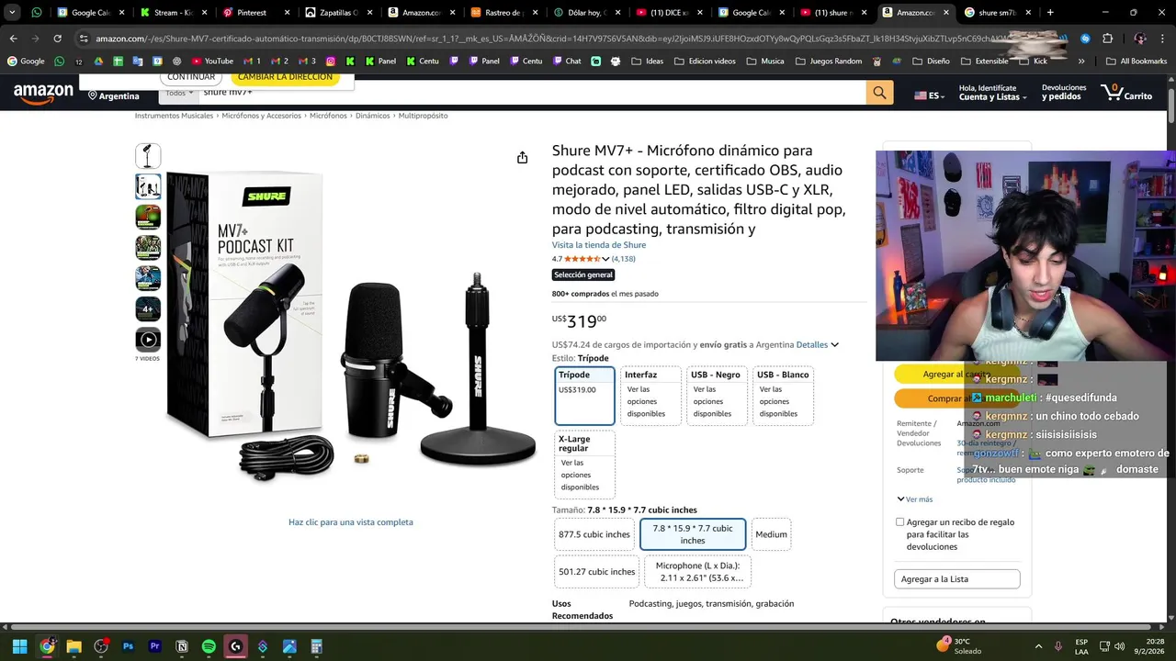The image size is (1176, 661).
Task: Open the Carrito cart icon
Action: click(1126, 93)
